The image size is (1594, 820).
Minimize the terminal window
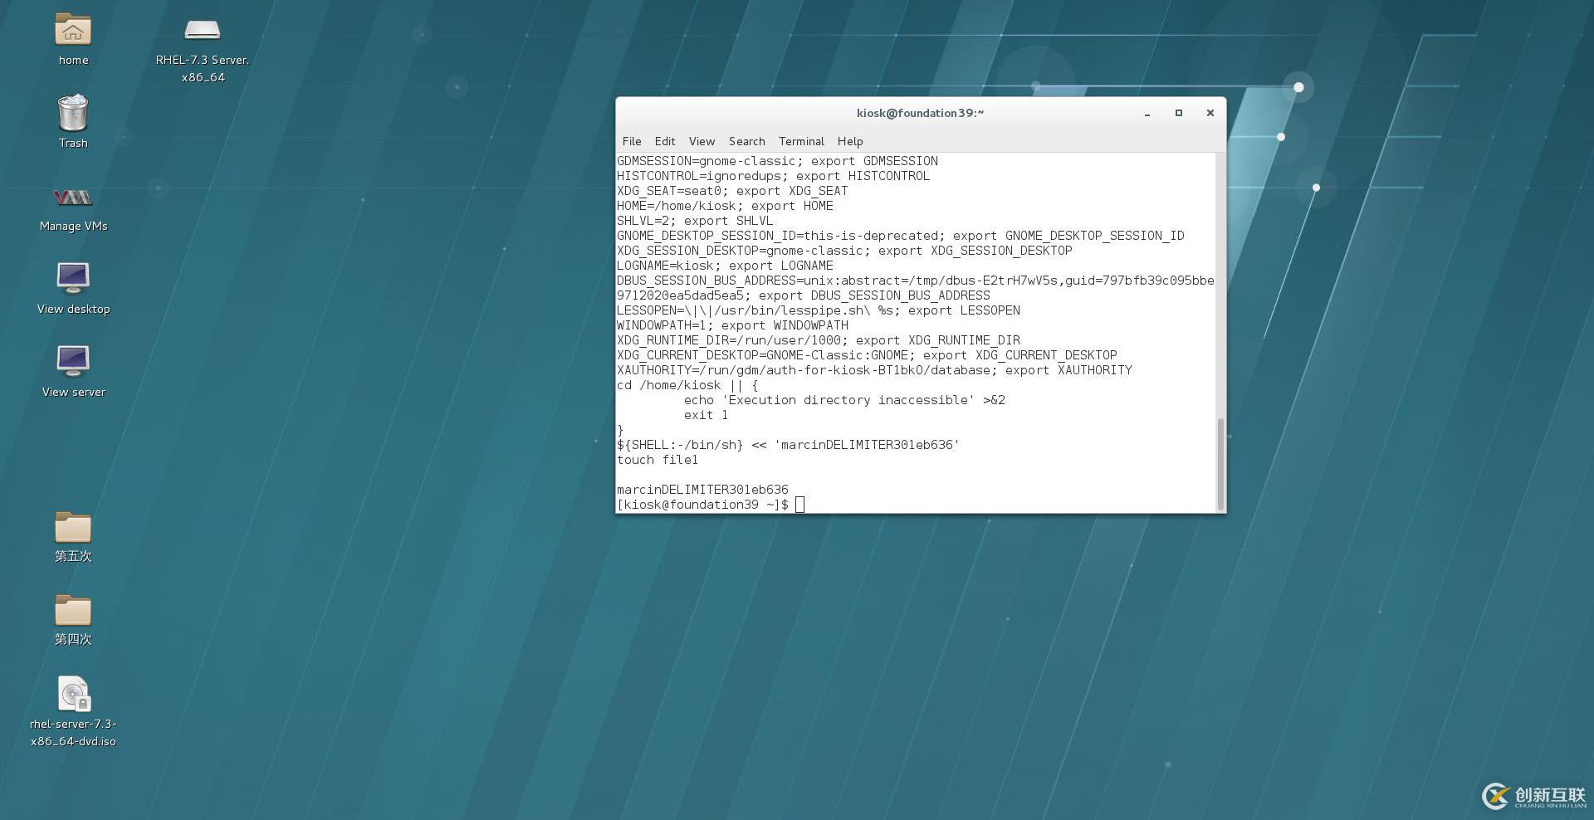pyautogui.click(x=1147, y=113)
